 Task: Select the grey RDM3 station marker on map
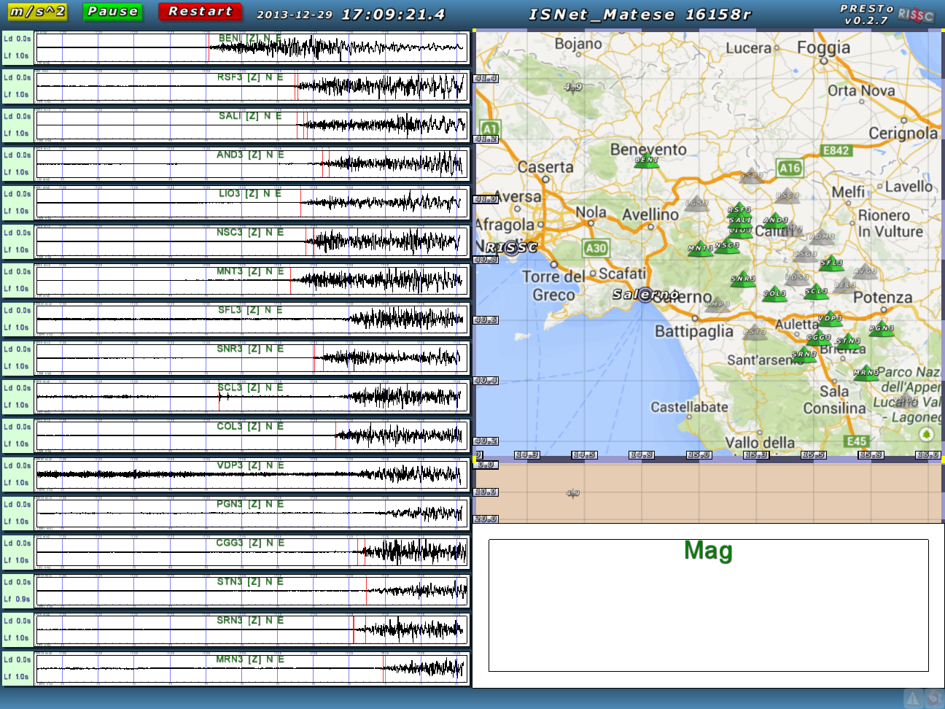coord(822,238)
